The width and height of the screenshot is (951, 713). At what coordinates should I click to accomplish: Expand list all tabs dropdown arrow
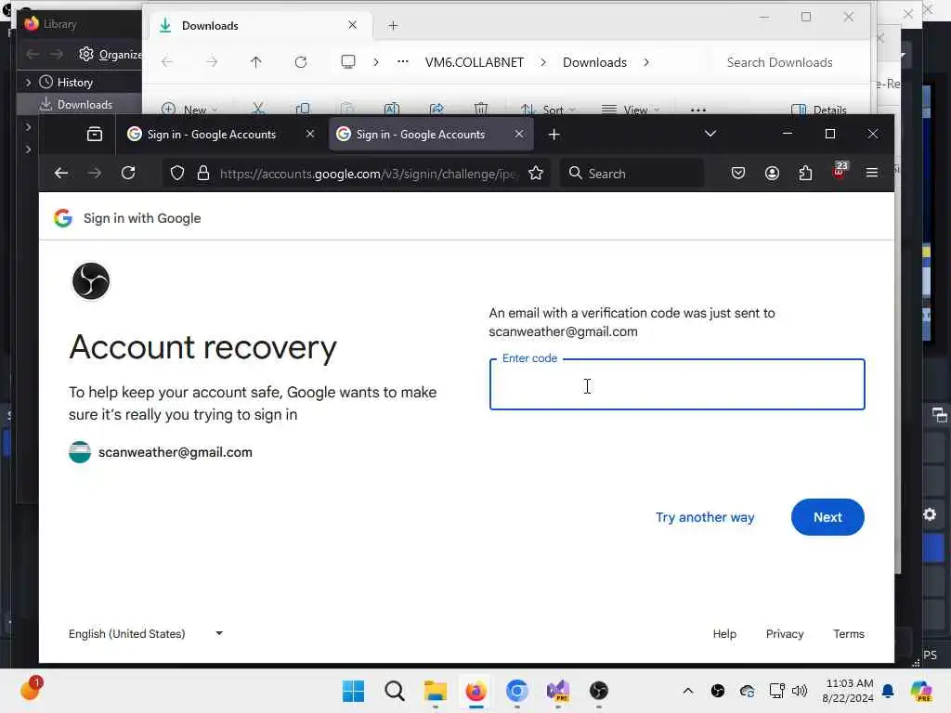(710, 134)
